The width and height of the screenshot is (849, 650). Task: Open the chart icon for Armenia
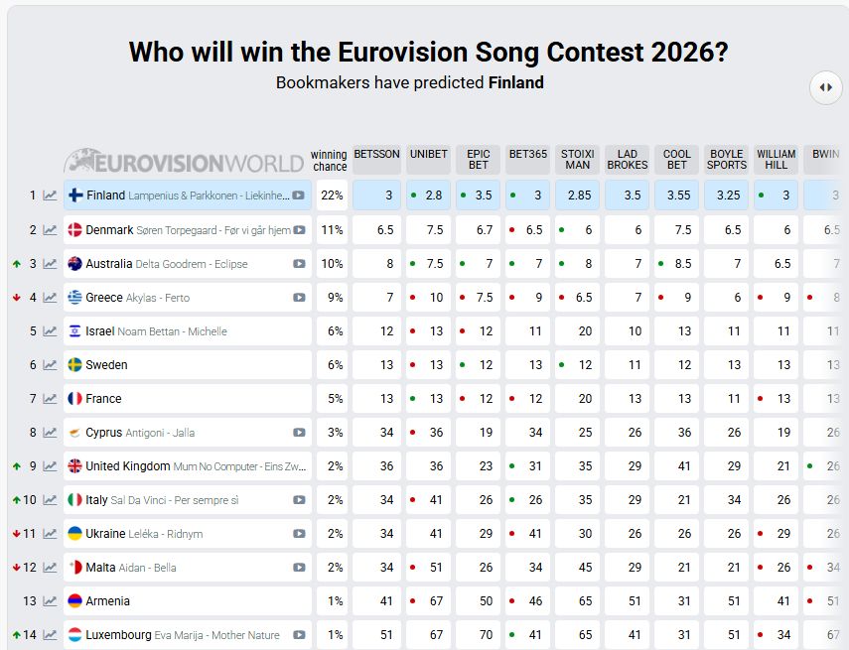(50, 601)
